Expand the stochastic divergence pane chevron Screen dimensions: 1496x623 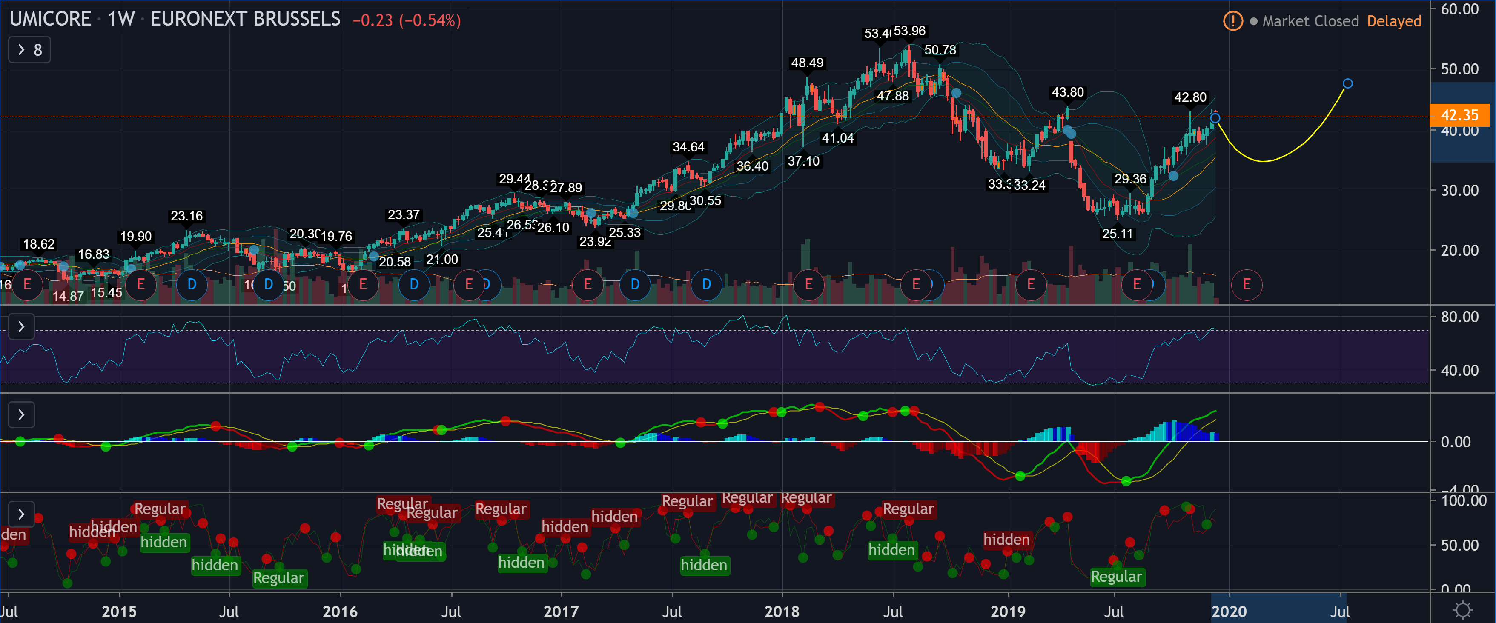[x=21, y=514]
